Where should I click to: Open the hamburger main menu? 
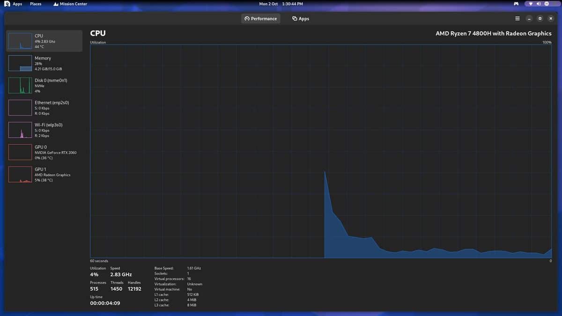point(517,19)
